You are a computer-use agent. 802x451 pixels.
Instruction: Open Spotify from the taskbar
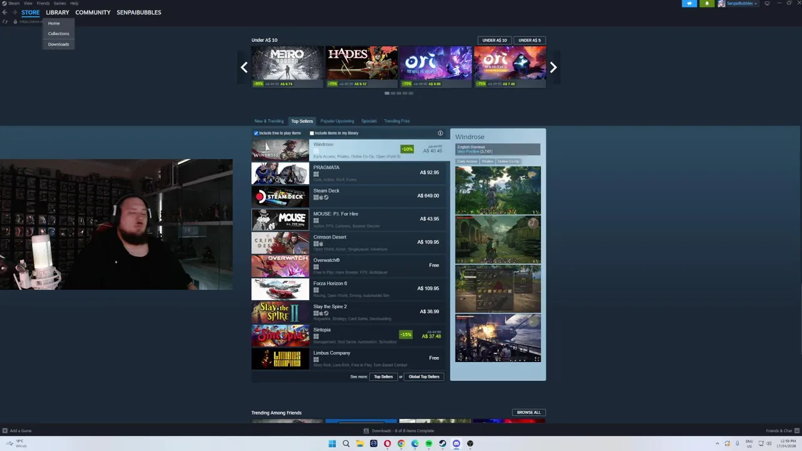(429, 443)
